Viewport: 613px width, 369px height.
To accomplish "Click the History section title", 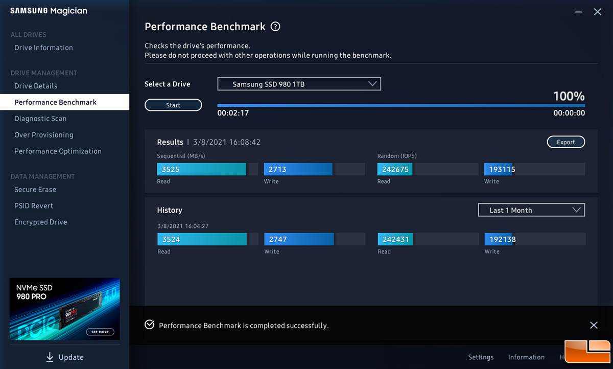I will [x=170, y=210].
